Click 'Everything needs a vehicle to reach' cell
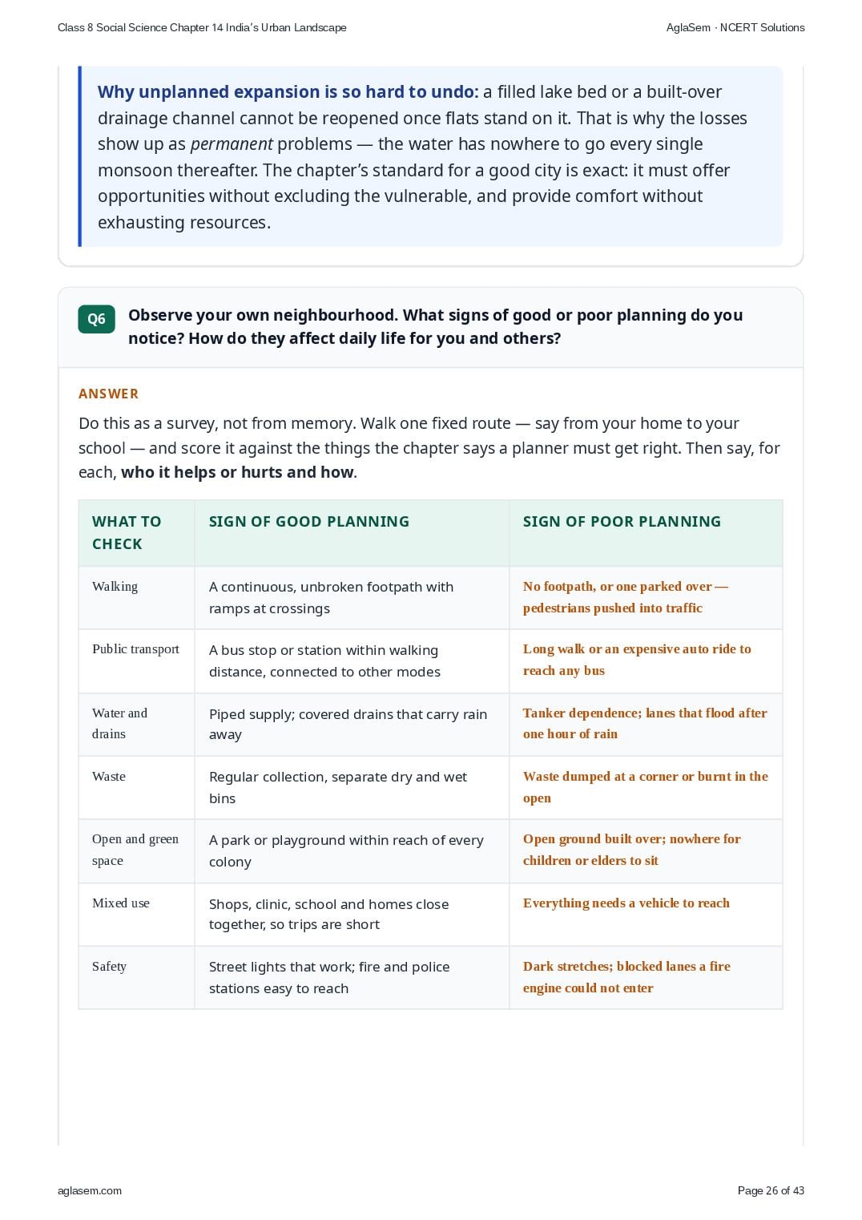This screenshot has height=1220, width=862. [x=626, y=903]
